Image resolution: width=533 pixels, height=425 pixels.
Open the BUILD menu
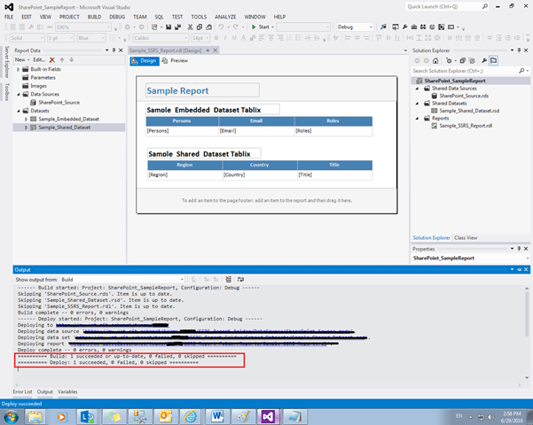[x=95, y=17]
